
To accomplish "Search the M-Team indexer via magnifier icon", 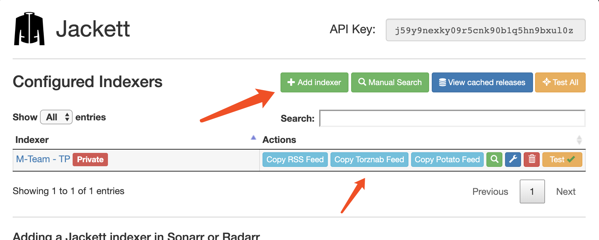I will click(x=494, y=160).
